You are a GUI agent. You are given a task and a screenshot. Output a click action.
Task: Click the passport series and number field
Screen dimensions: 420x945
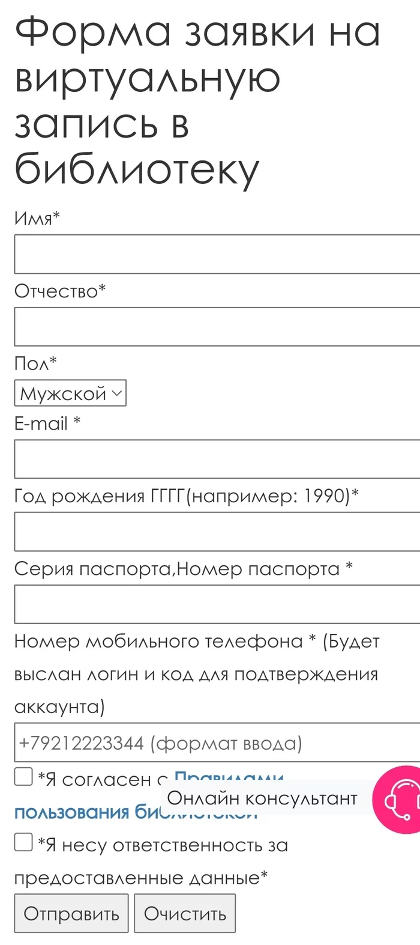pos(216,604)
